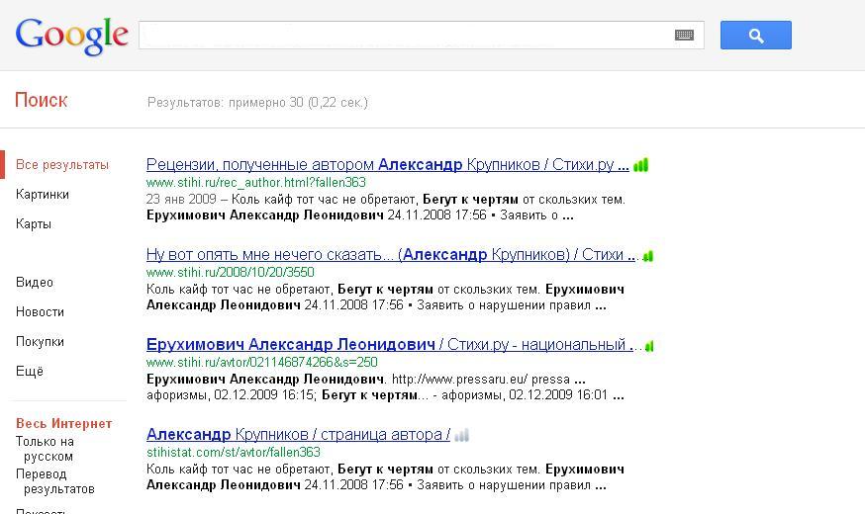The height and width of the screenshot is (514, 865).
Task: Click URL www.stihi.ru/2008/10/20/3550
Action: tap(230, 272)
